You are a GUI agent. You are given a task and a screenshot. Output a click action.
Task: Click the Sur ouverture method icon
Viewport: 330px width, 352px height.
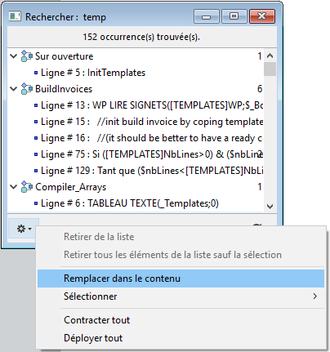[x=27, y=56]
